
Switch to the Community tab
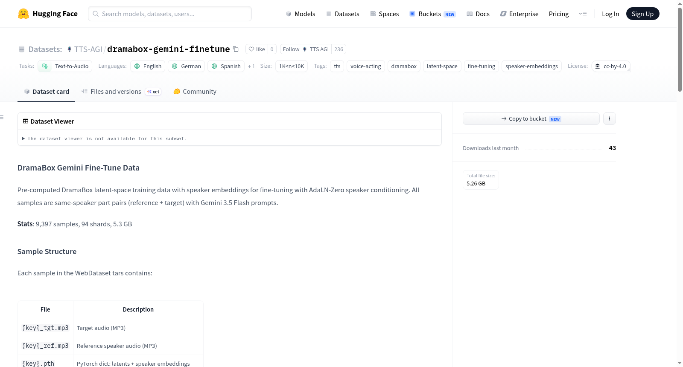[x=195, y=92]
